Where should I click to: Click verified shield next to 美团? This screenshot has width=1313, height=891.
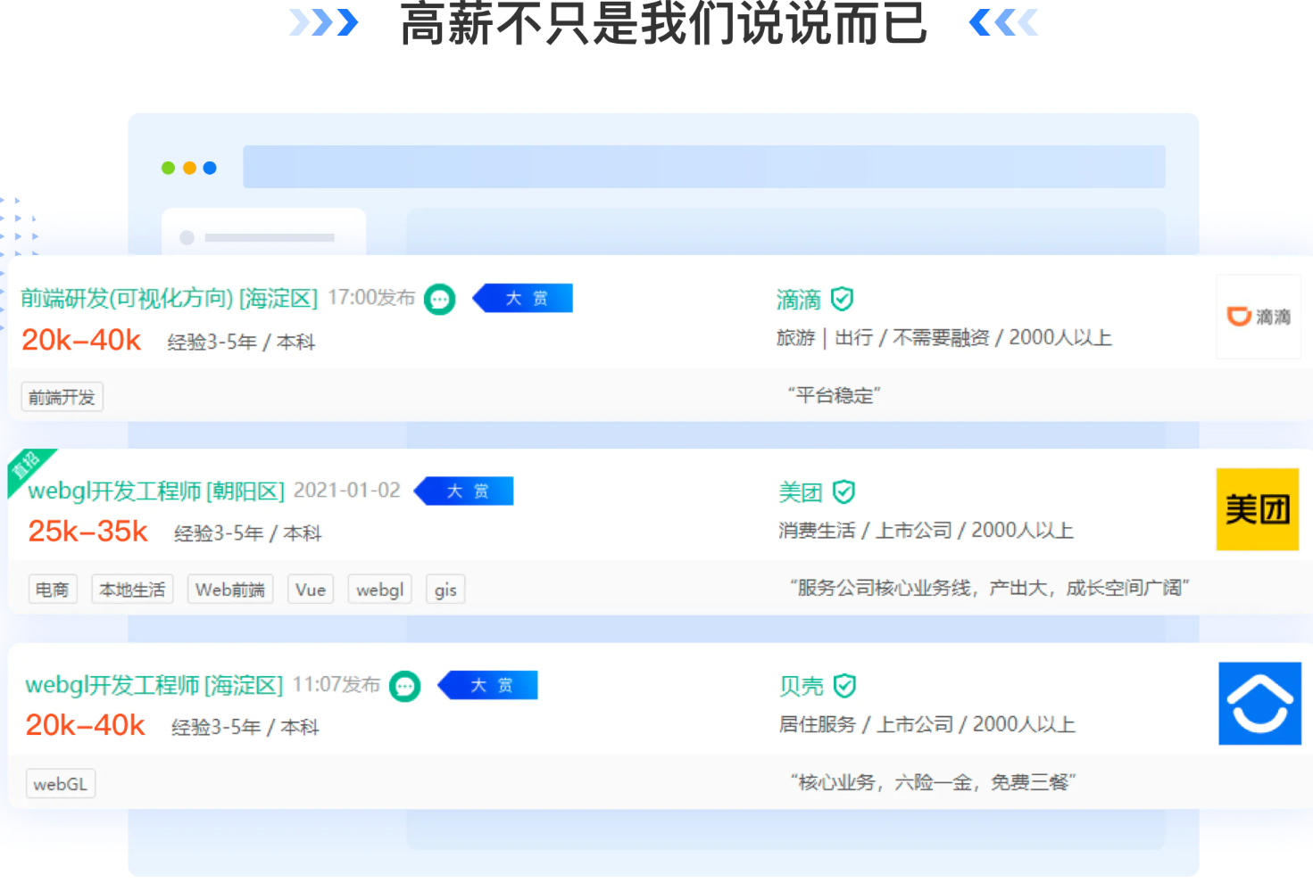pyautogui.click(x=843, y=491)
